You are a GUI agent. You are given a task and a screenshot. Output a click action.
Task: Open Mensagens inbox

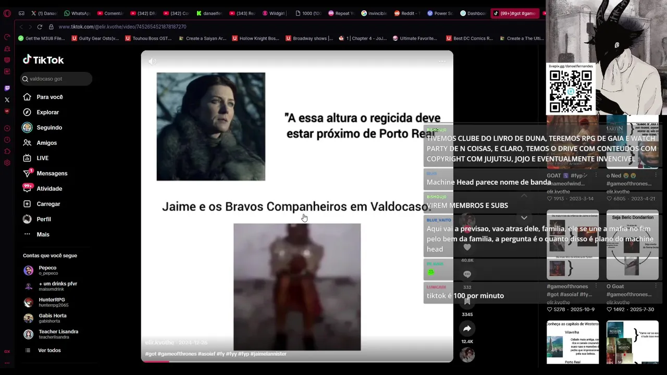(45, 173)
